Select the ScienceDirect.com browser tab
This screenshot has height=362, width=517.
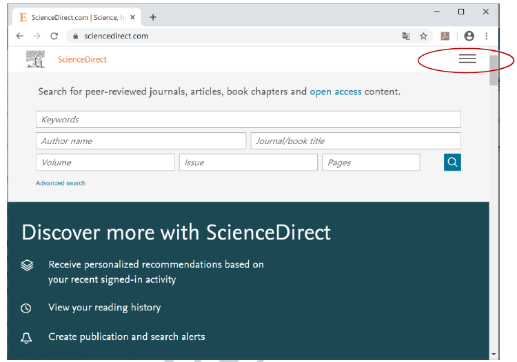coord(77,17)
